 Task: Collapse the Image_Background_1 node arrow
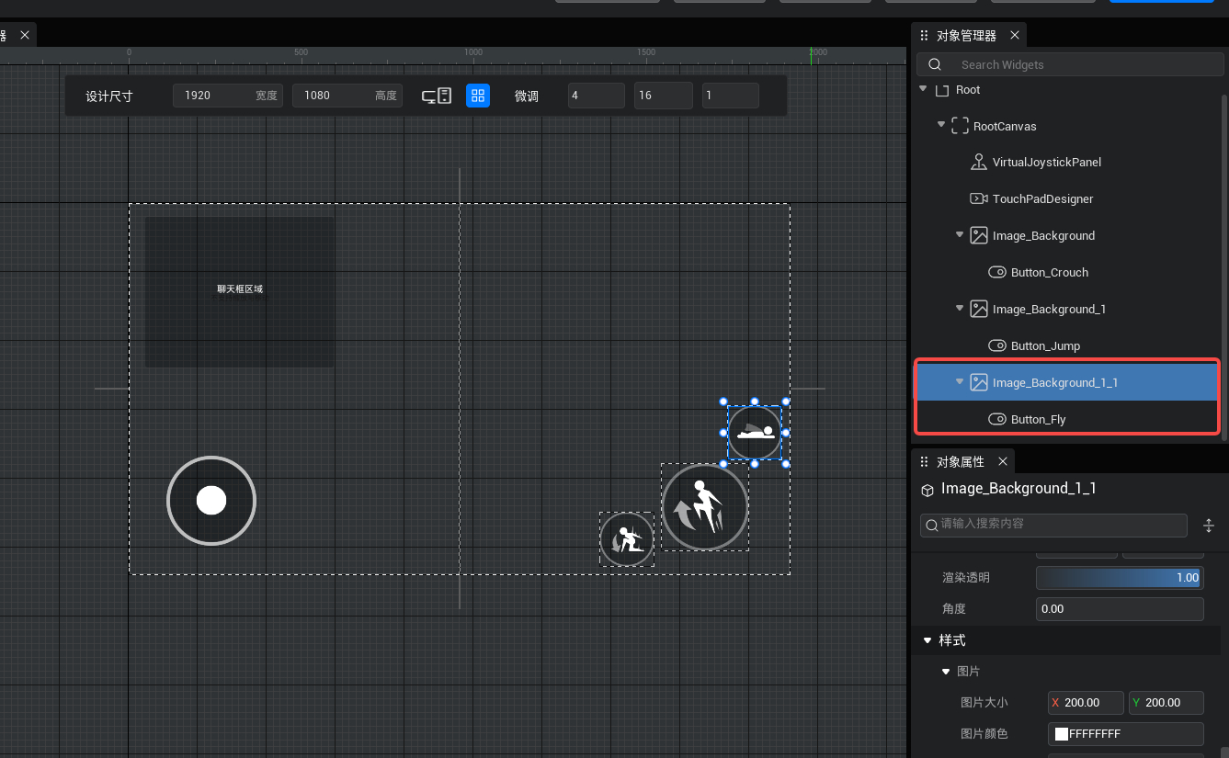960,309
